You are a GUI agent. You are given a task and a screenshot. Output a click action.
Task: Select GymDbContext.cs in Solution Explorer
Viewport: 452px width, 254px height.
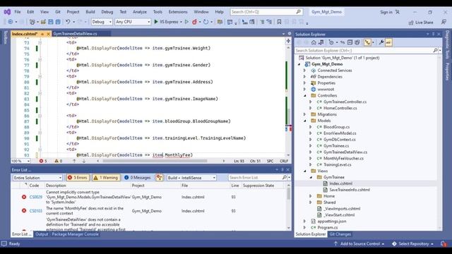click(x=339, y=140)
